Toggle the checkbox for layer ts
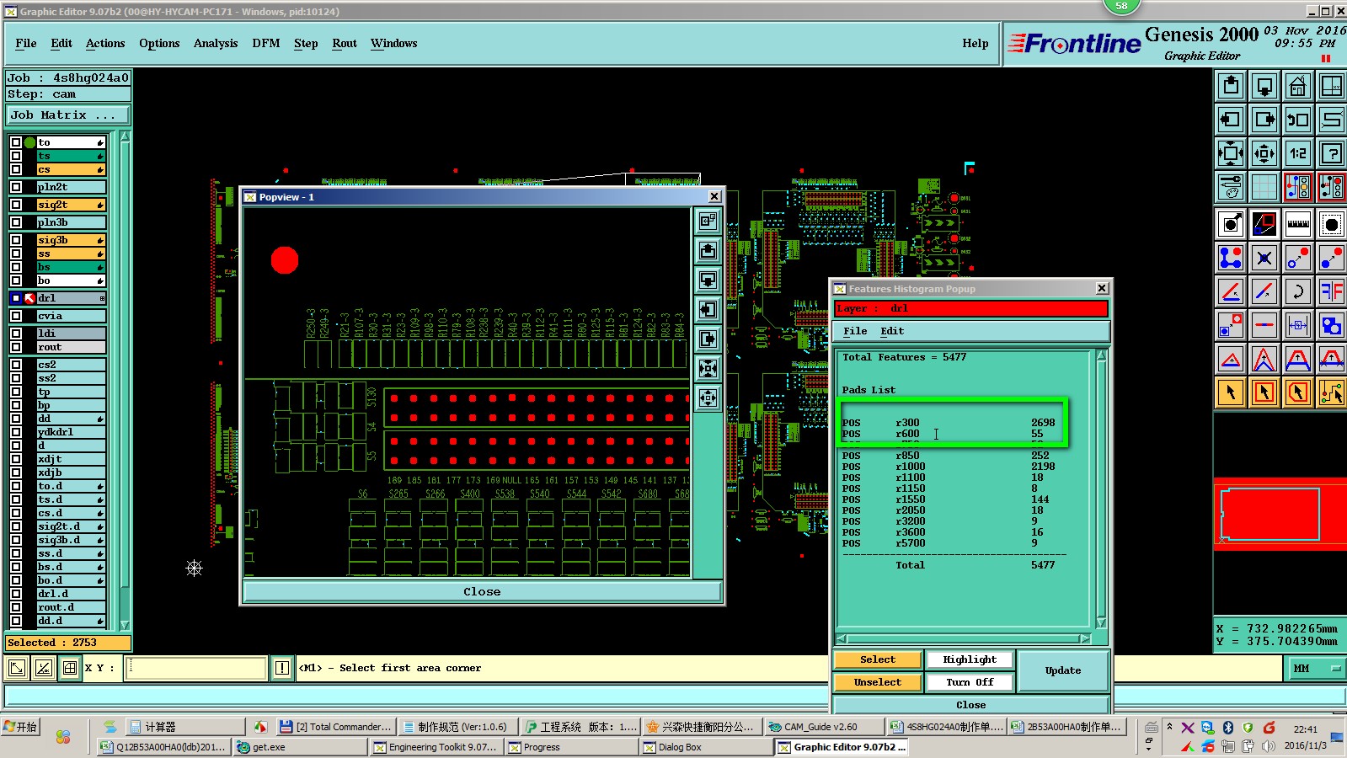1347x758 pixels. 15,156
